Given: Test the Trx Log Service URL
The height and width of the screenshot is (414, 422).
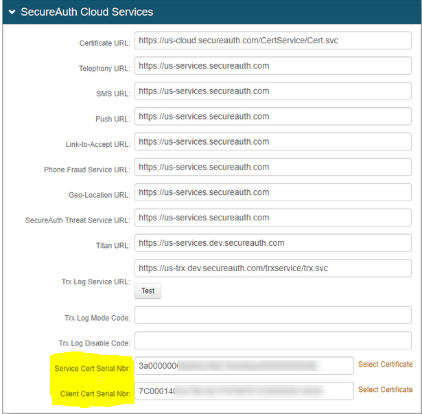Looking at the screenshot, I should pos(148,291).
